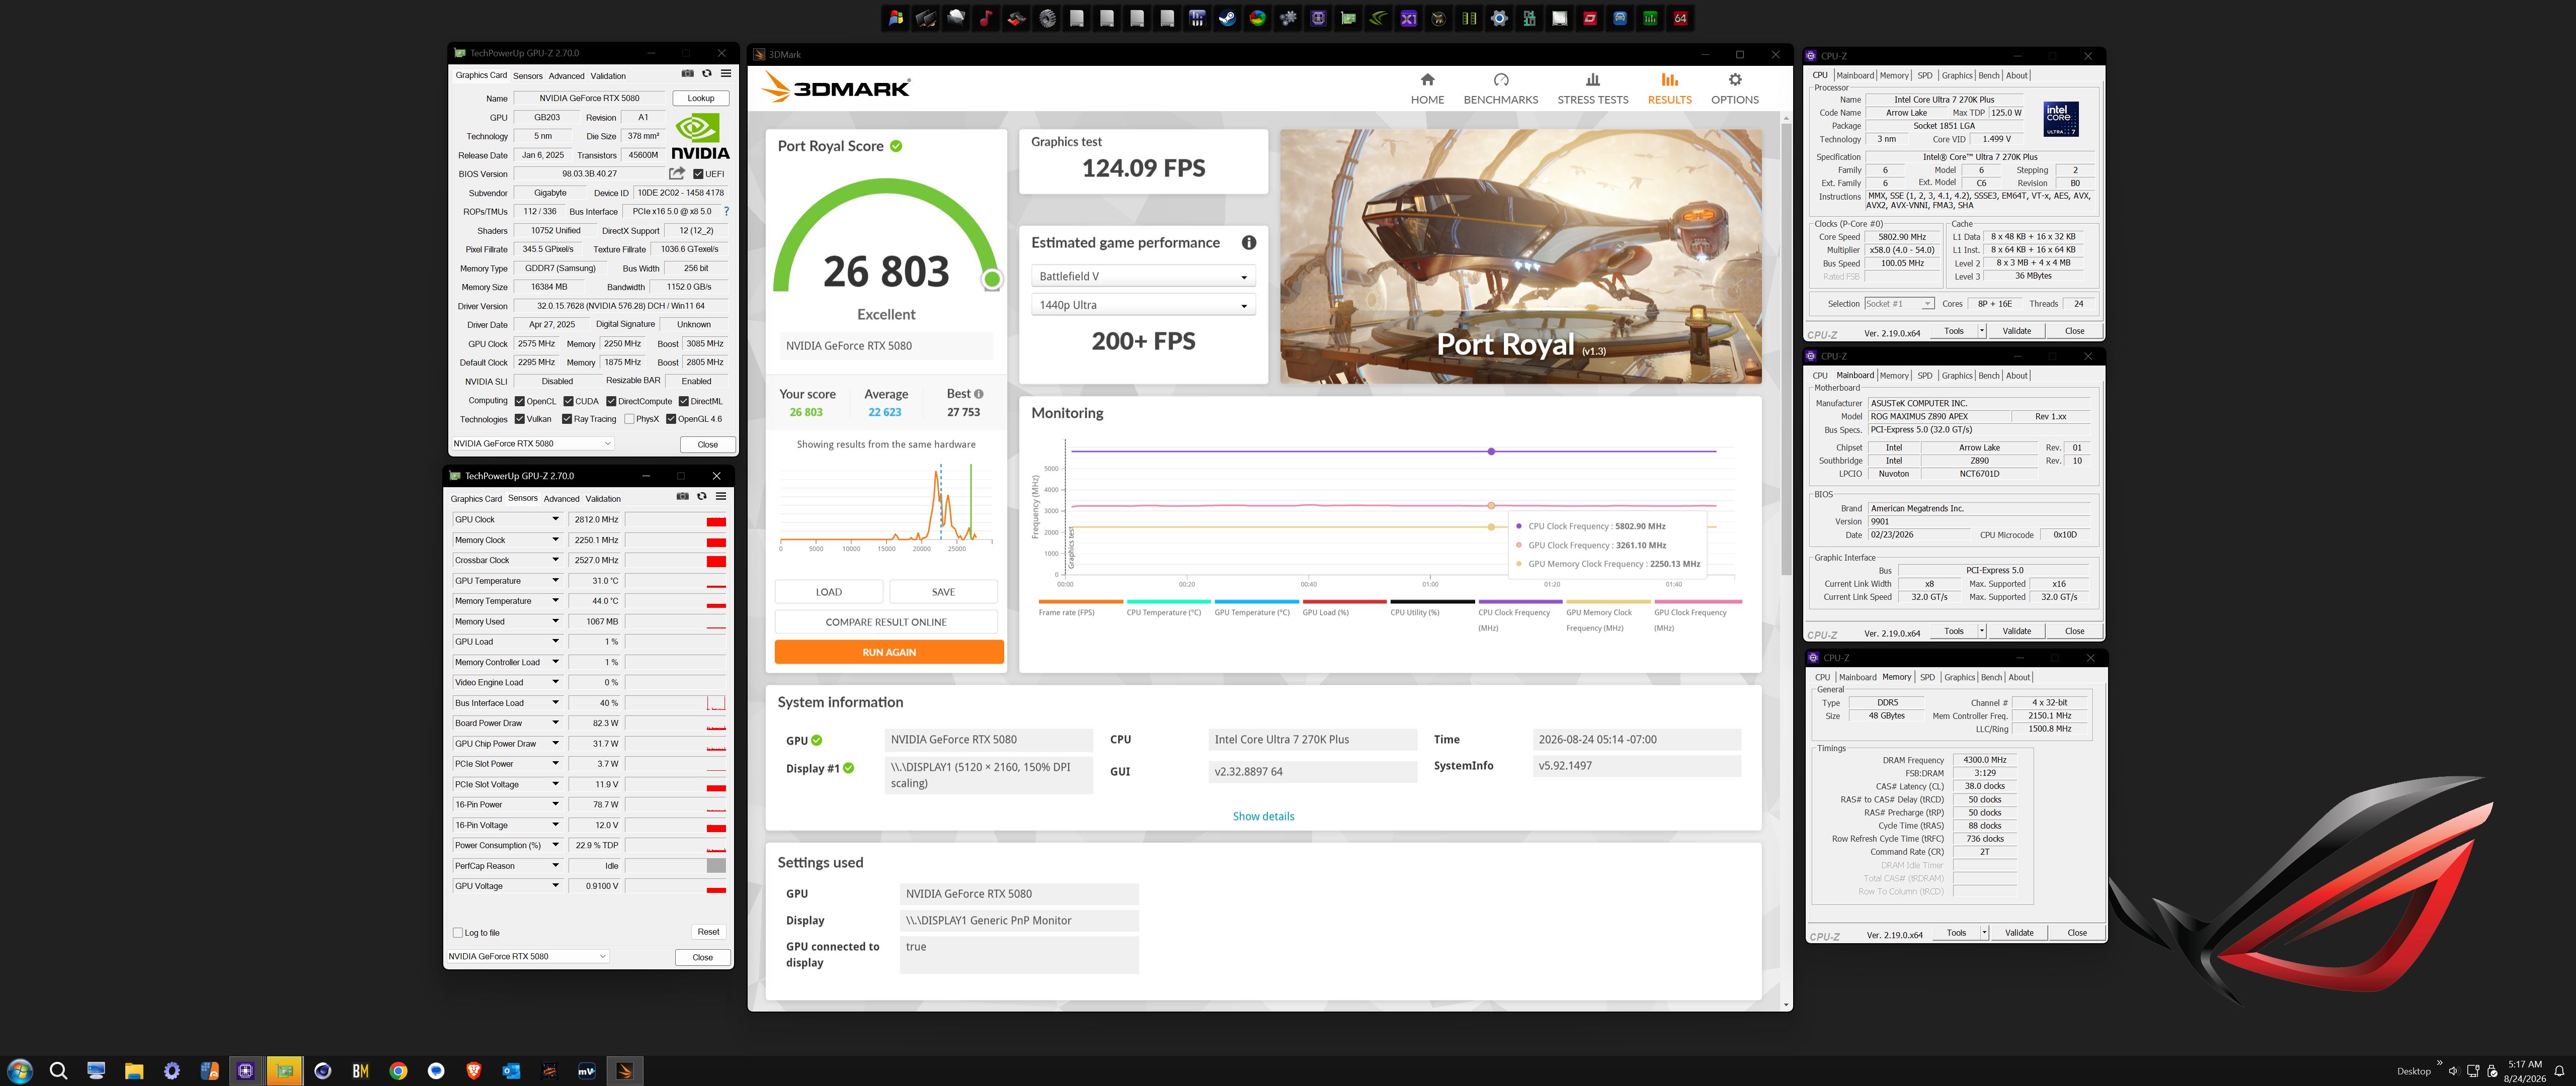
Task: Toggle the UEFI checkbox in GPU-Z
Action: tap(698, 174)
